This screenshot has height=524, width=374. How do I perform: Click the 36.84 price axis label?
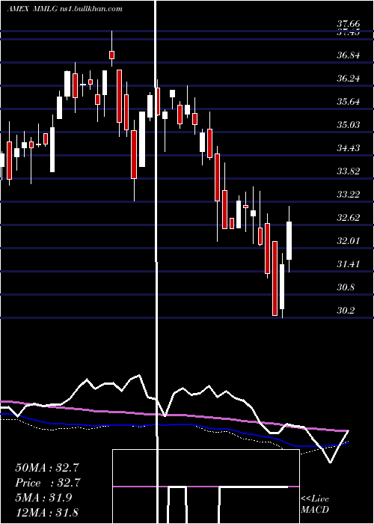pyautogui.click(x=349, y=55)
